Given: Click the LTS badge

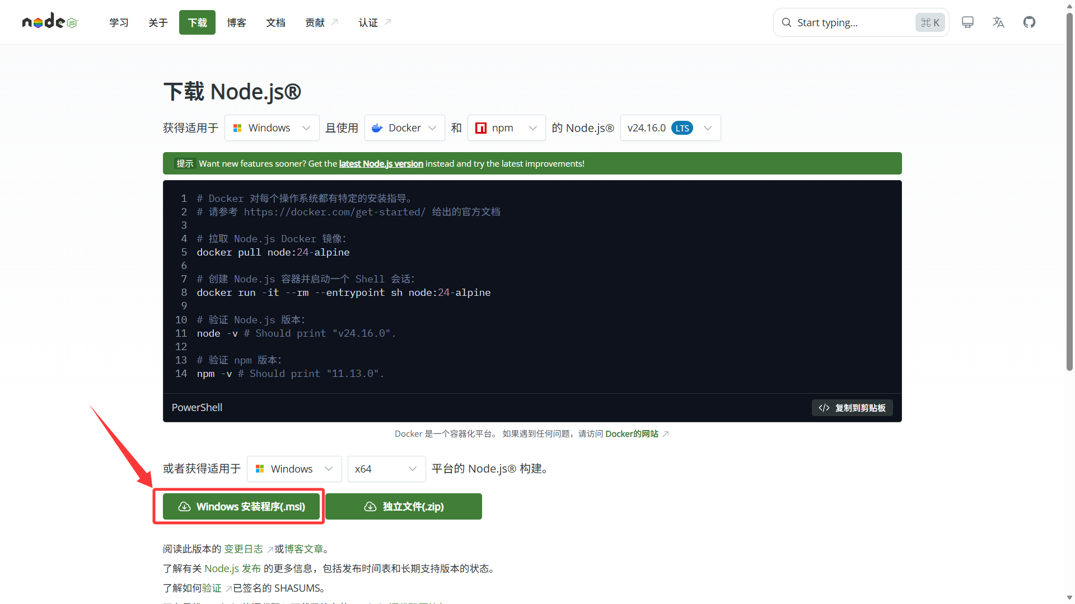Looking at the screenshot, I should (x=682, y=128).
